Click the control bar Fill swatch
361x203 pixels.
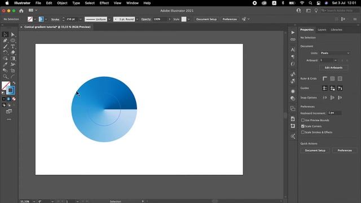(x=30, y=19)
